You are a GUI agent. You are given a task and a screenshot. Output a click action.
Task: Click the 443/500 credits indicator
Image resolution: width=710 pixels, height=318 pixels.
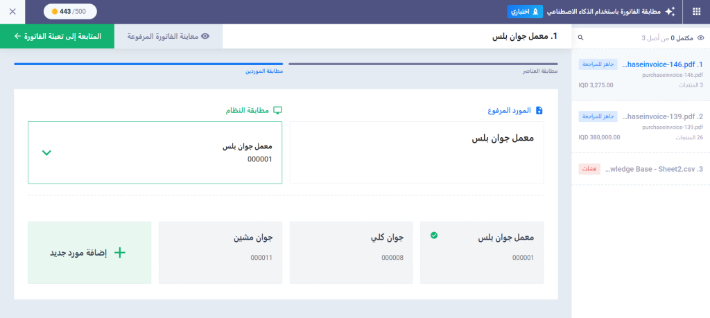[x=70, y=12]
